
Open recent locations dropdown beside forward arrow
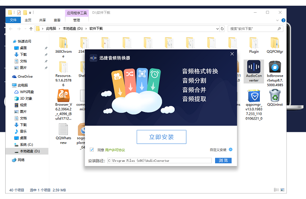(25, 29)
